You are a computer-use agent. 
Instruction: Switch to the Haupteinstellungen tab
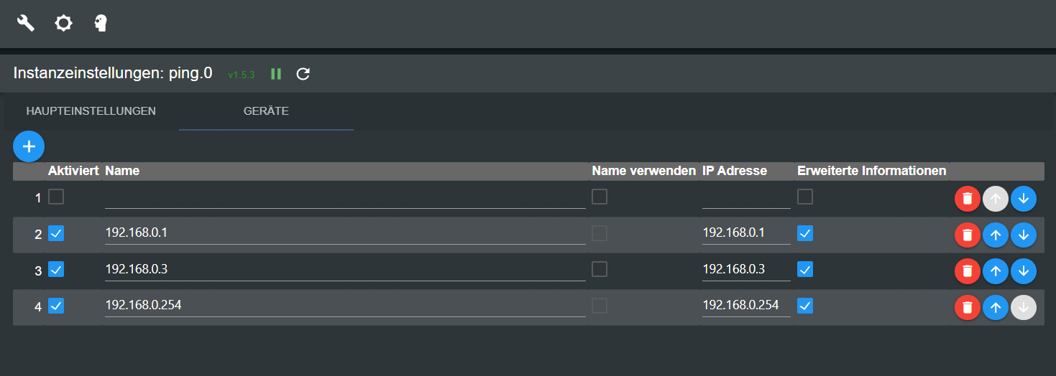click(91, 111)
